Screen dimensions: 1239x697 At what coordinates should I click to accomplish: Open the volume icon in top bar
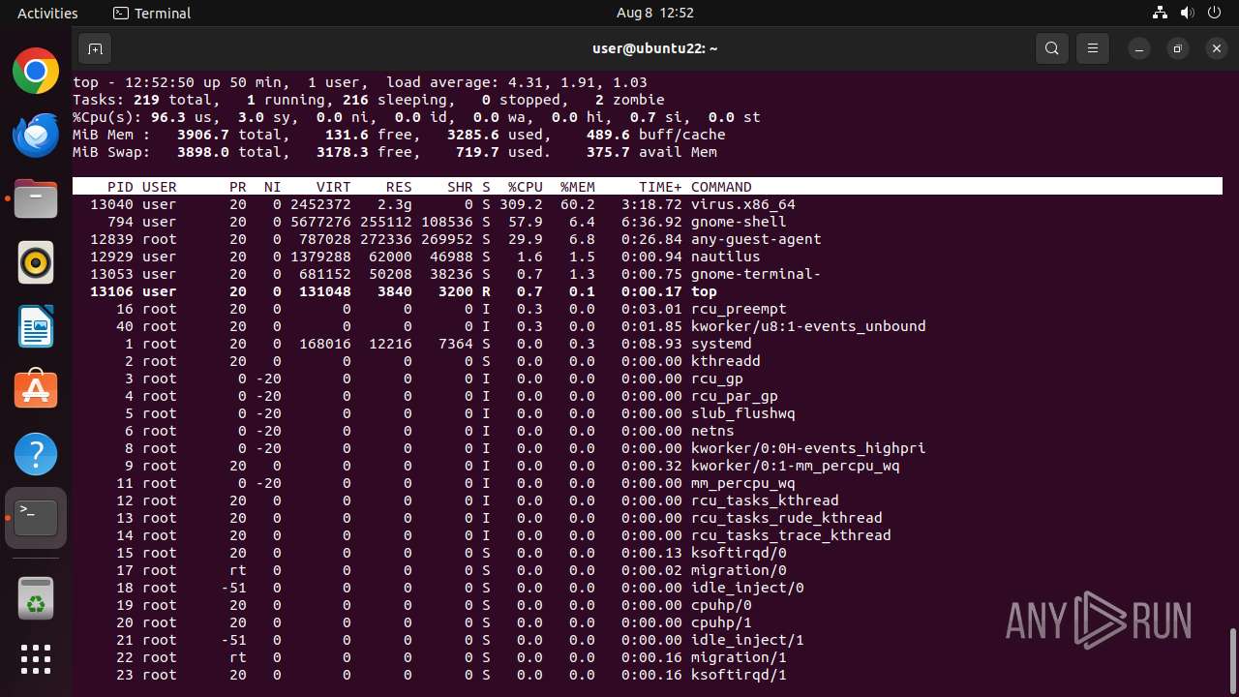tap(1188, 13)
